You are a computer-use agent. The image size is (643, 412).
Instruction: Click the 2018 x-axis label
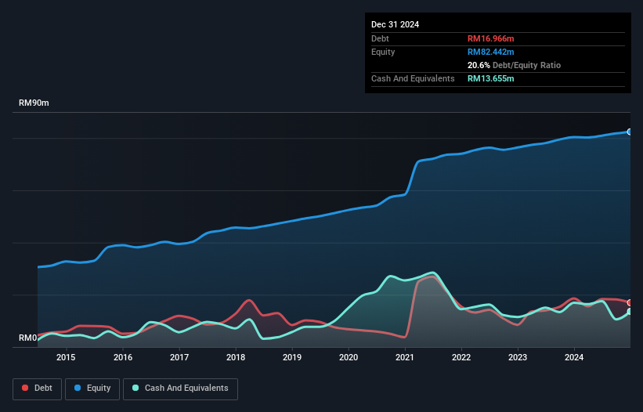(236, 357)
